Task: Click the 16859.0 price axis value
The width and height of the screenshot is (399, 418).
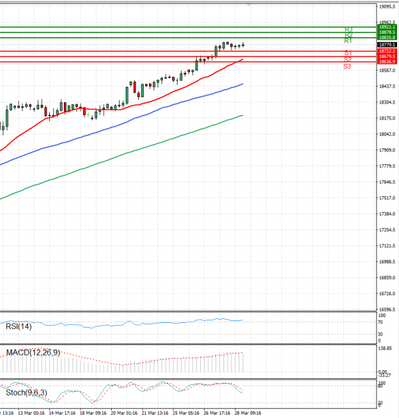Action: pyautogui.click(x=387, y=278)
